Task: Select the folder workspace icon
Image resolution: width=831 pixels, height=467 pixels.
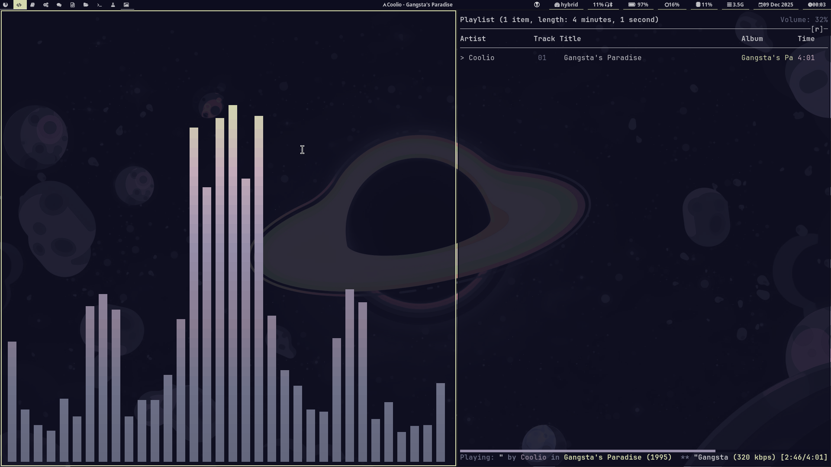Action: (86, 5)
